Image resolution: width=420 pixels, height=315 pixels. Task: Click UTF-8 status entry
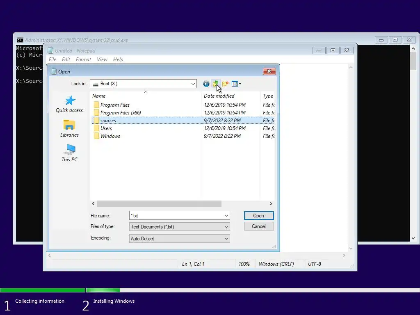coord(315,264)
